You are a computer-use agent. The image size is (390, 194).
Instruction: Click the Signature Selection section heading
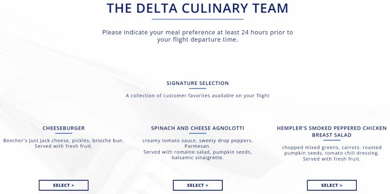click(198, 83)
